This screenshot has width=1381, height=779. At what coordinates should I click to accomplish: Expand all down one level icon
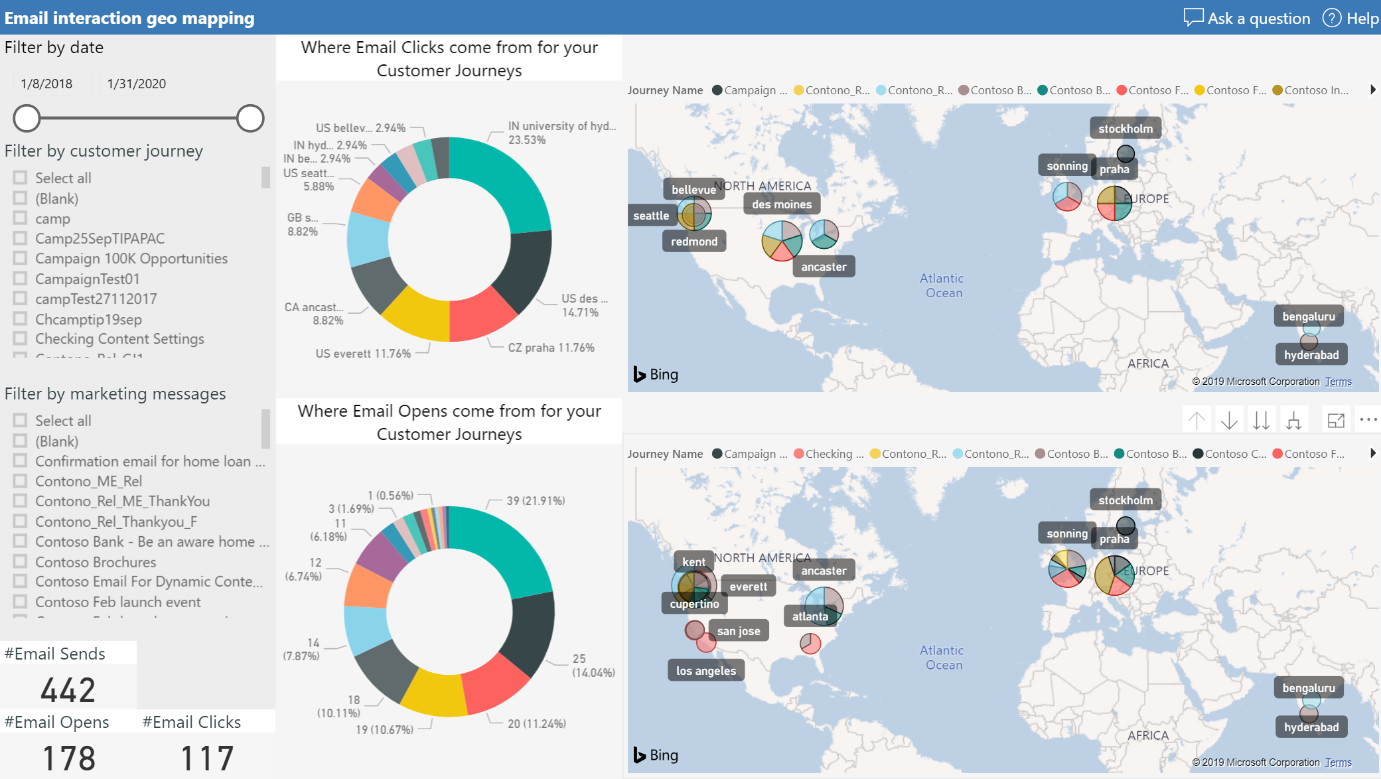[1293, 420]
